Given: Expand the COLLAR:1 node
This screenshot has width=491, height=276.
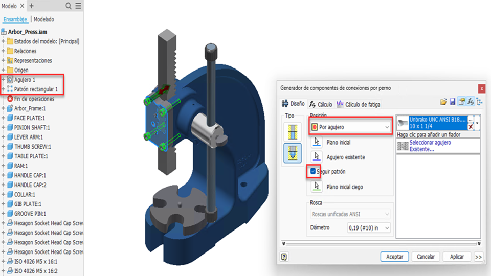Looking at the screenshot, I should [x=3, y=194].
